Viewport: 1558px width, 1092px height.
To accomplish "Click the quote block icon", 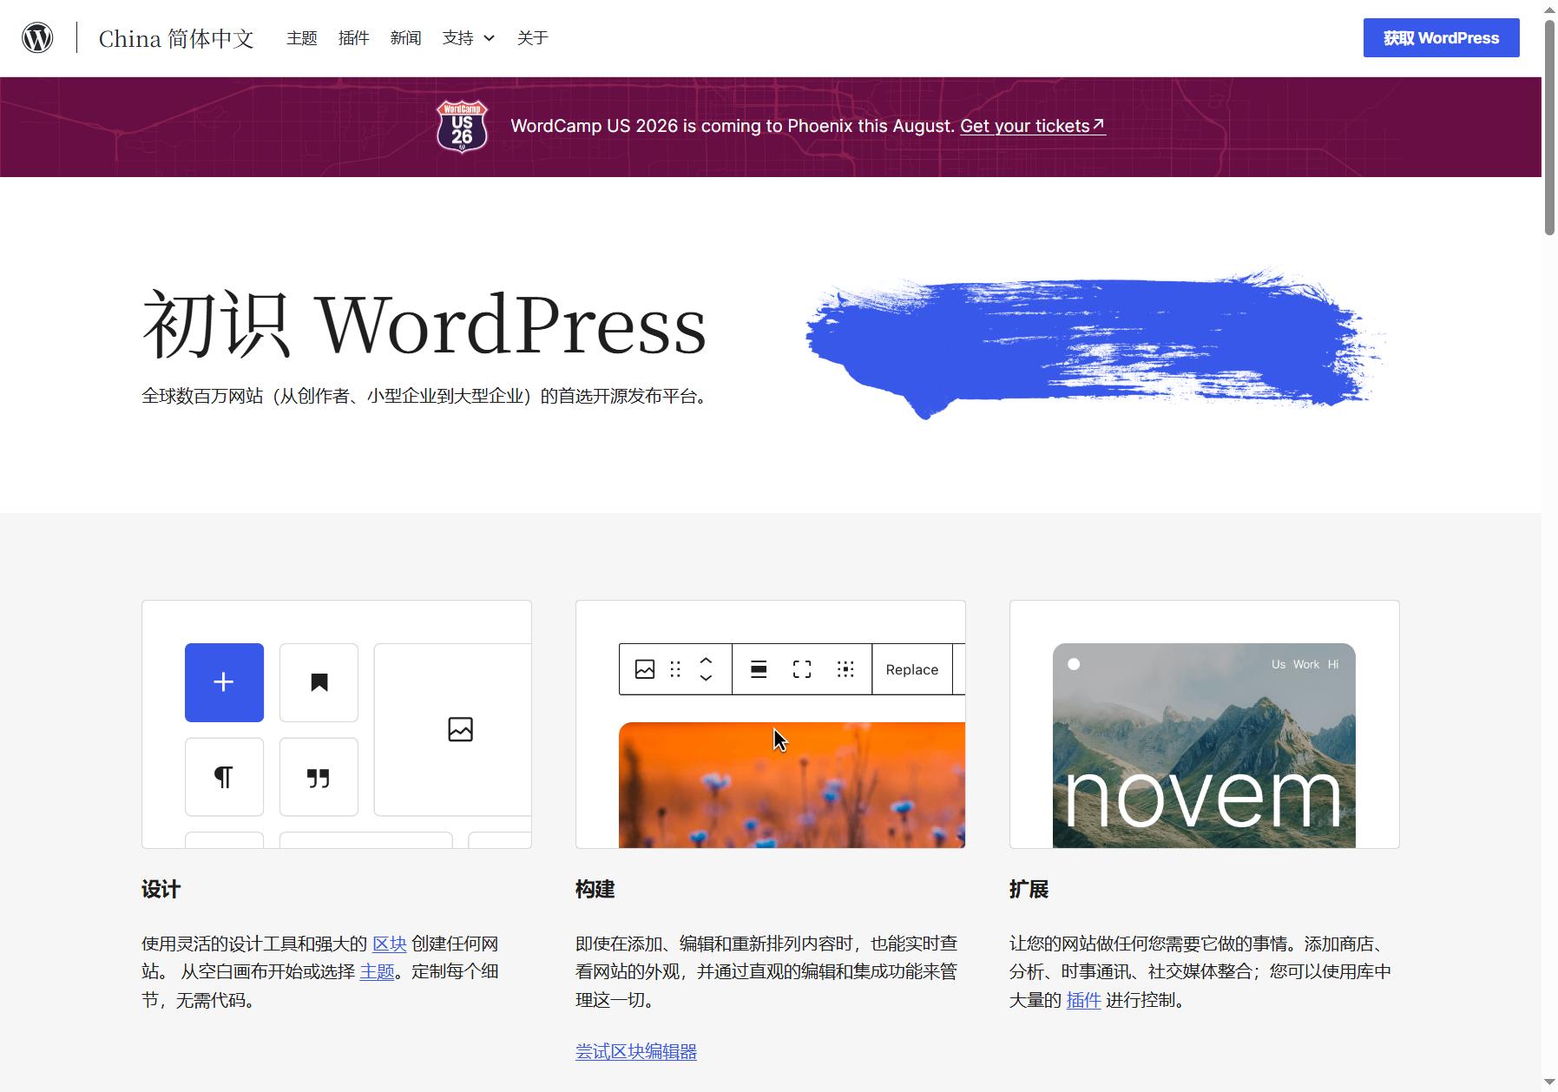I will [x=319, y=777].
